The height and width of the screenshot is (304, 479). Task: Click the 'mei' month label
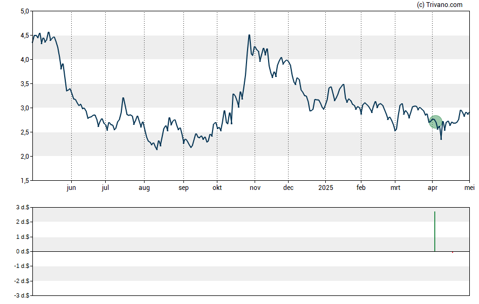(469, 188)
